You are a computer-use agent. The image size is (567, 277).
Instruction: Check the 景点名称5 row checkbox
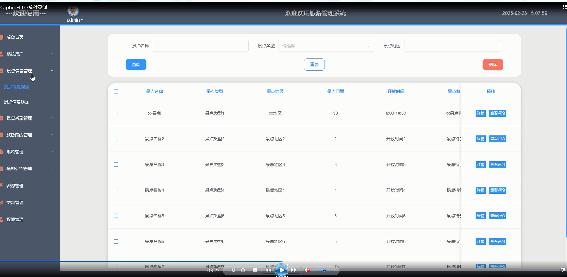[116, 216]
